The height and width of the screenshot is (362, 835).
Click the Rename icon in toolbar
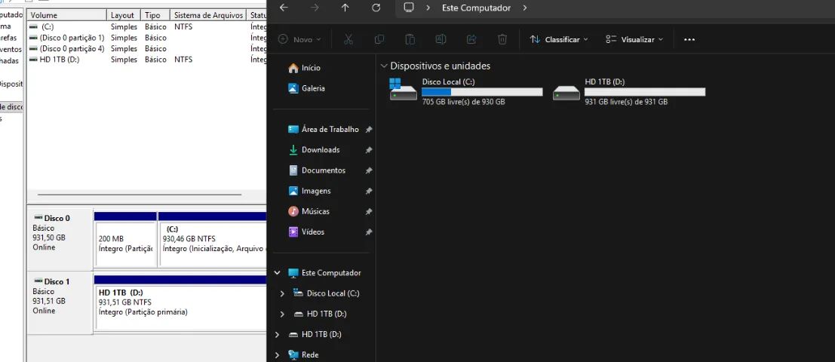pyautogui.click(x=441, y=39)
